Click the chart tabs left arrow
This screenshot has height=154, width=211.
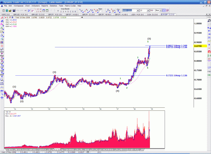[207, 15]
